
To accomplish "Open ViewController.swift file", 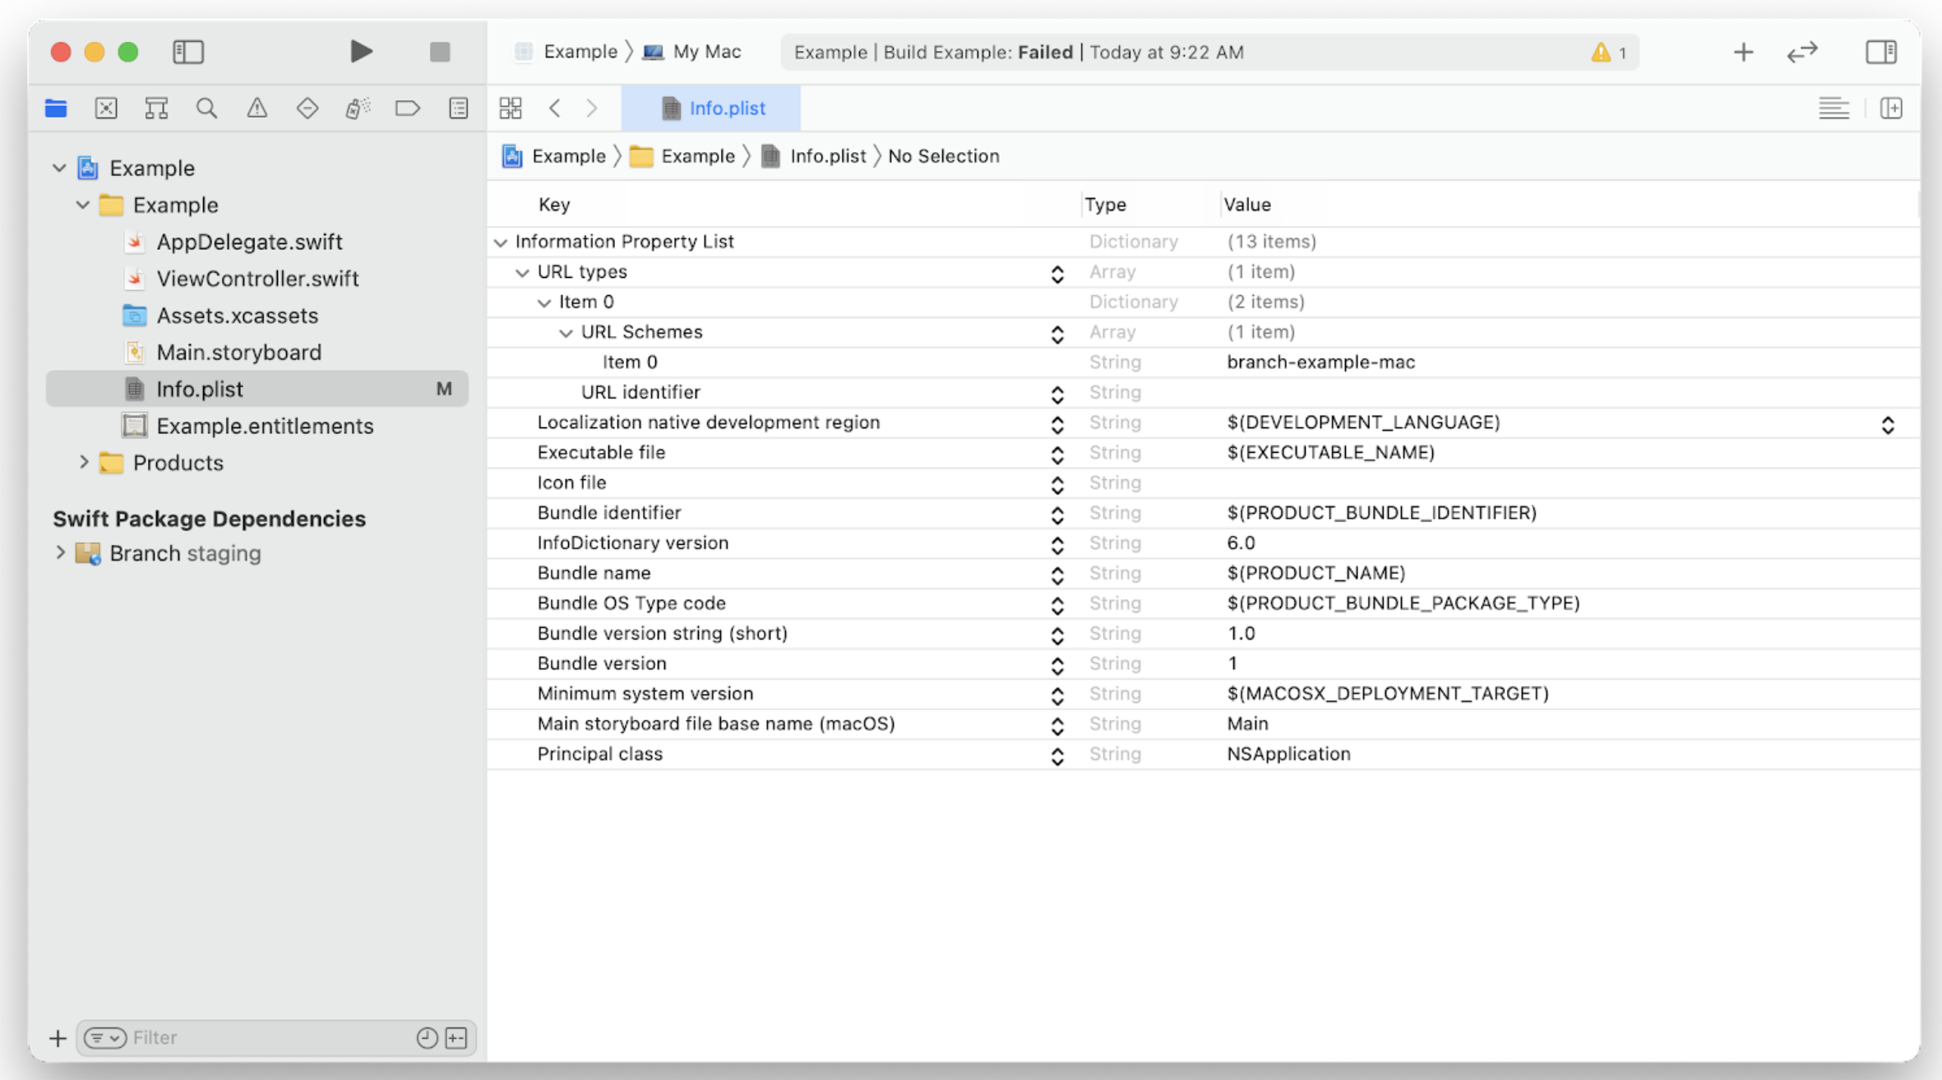I will point(257,279).
